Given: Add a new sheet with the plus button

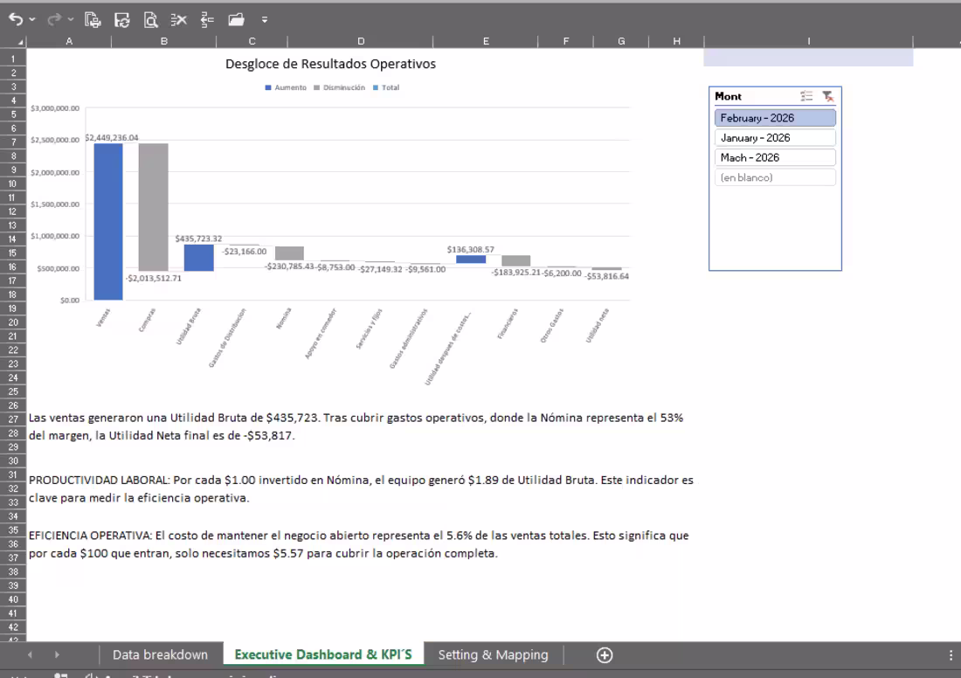Looking at the screenshot, I should [x=603, y=654].
